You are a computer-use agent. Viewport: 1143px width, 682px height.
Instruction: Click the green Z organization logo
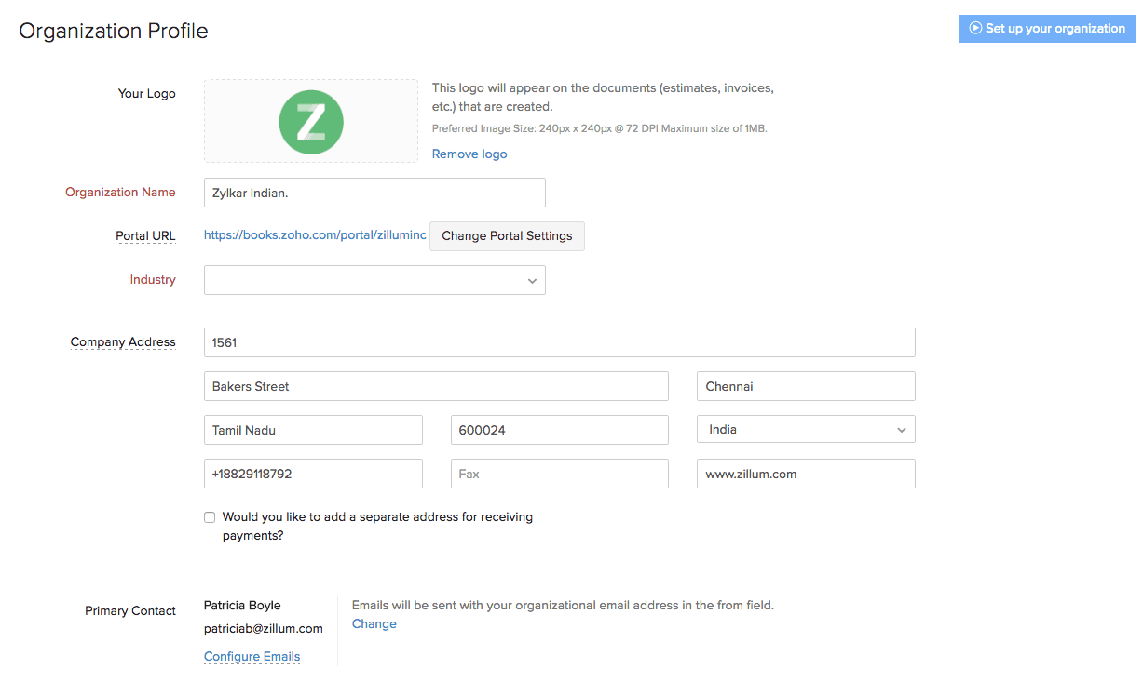pyautogui.click(x=311, y=122)
